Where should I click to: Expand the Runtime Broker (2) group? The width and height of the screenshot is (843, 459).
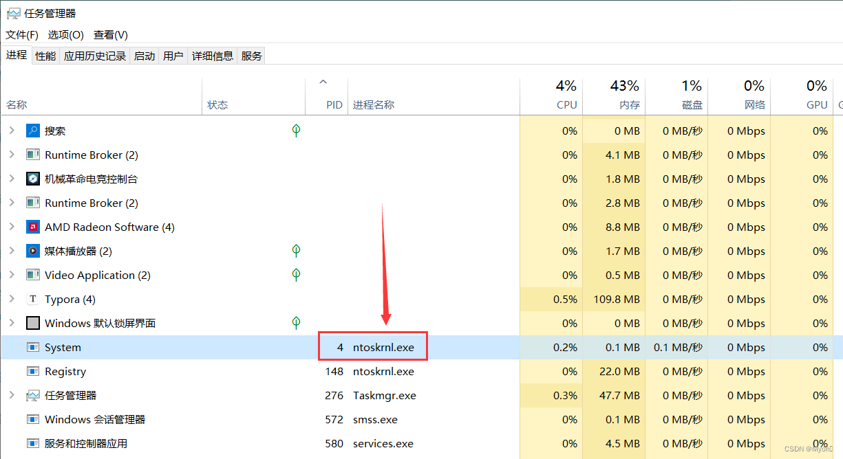click(x=12, y=155)
